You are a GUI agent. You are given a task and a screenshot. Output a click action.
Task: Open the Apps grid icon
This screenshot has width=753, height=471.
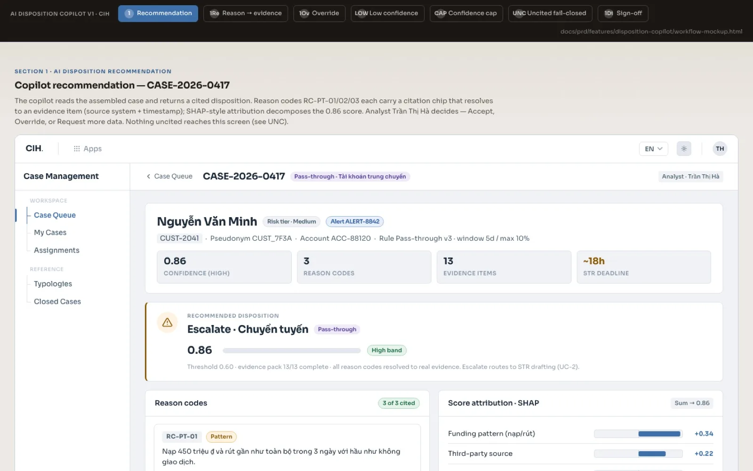pyautogui.click(x=77, y=149)
